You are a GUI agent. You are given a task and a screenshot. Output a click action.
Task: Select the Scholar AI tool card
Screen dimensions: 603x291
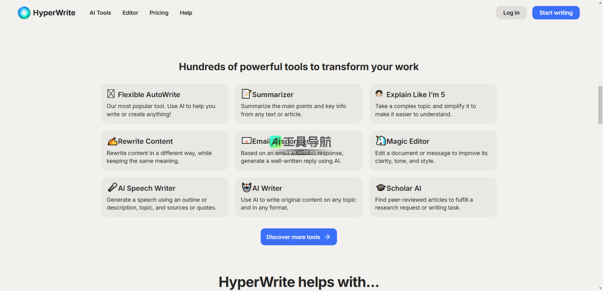(433, 197)
